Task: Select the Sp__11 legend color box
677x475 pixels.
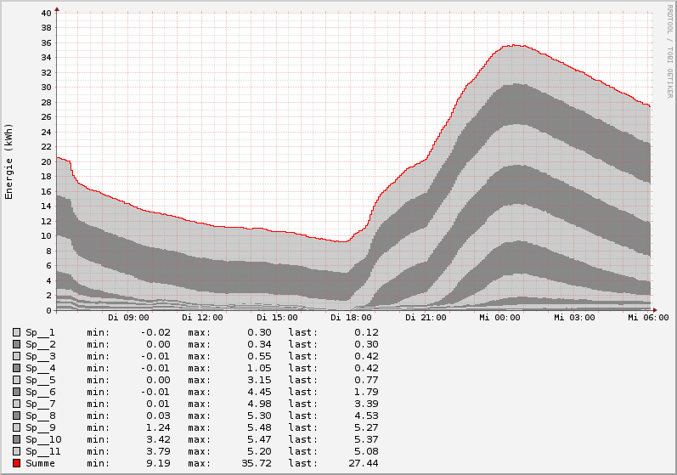Action: click(16, 451)
